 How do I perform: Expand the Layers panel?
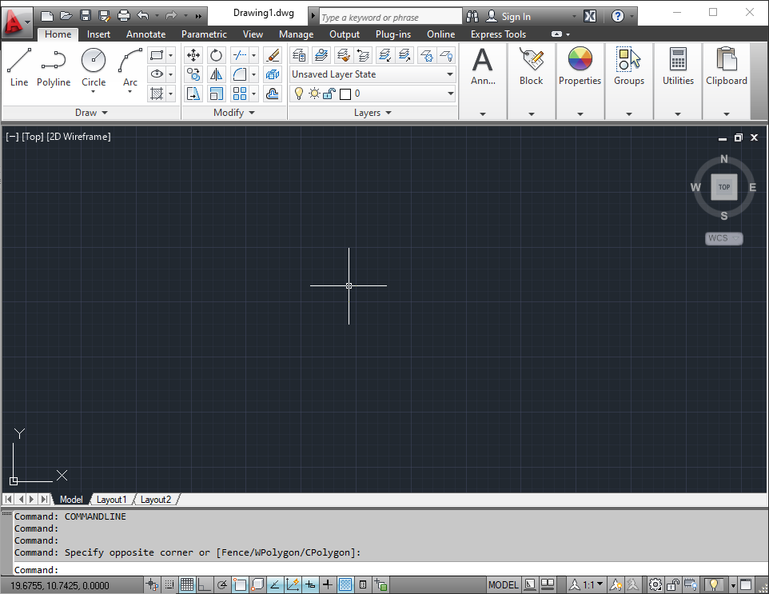(373, 113)
